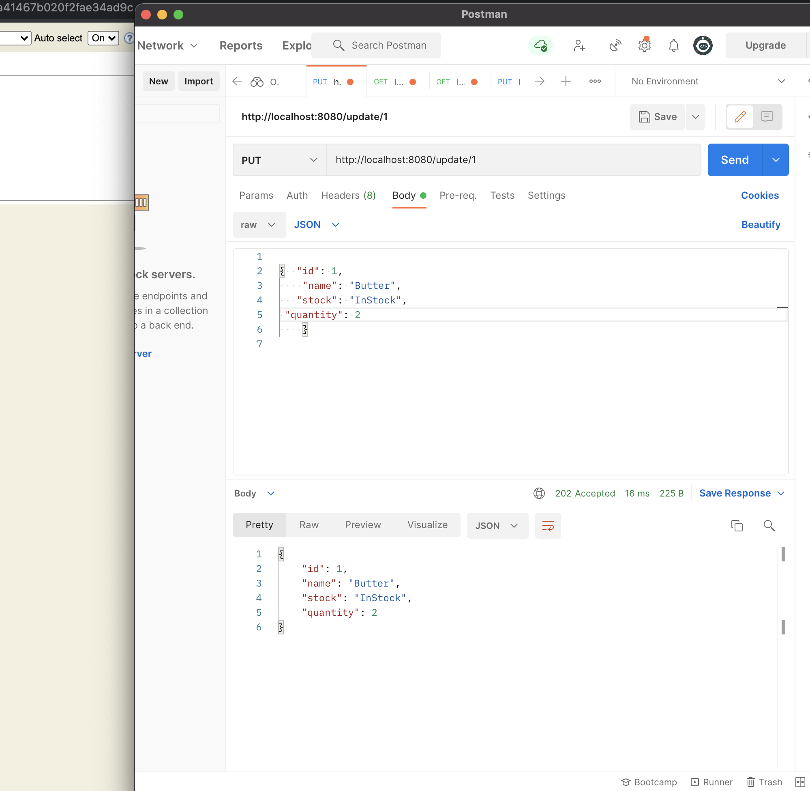Expand the HTTP method PUT dropdown
This screenshot has width=810, height=791.
point(279,160)
